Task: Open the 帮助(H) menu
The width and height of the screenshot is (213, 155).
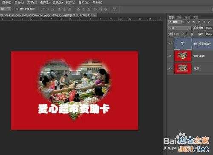Action: (x=97, y=3)
